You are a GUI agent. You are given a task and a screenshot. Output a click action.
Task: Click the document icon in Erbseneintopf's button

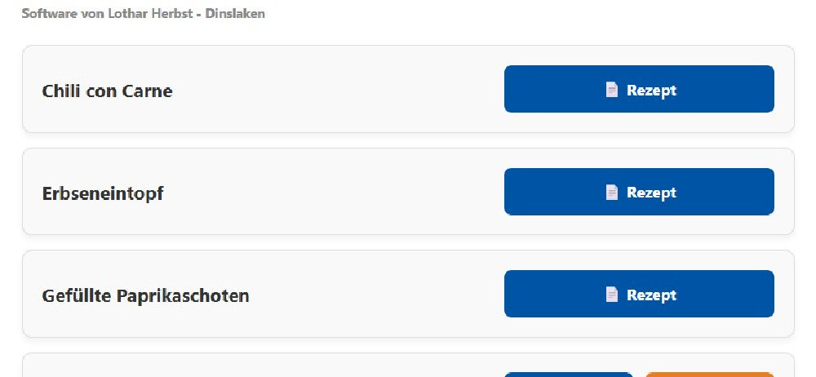point(611,193)
